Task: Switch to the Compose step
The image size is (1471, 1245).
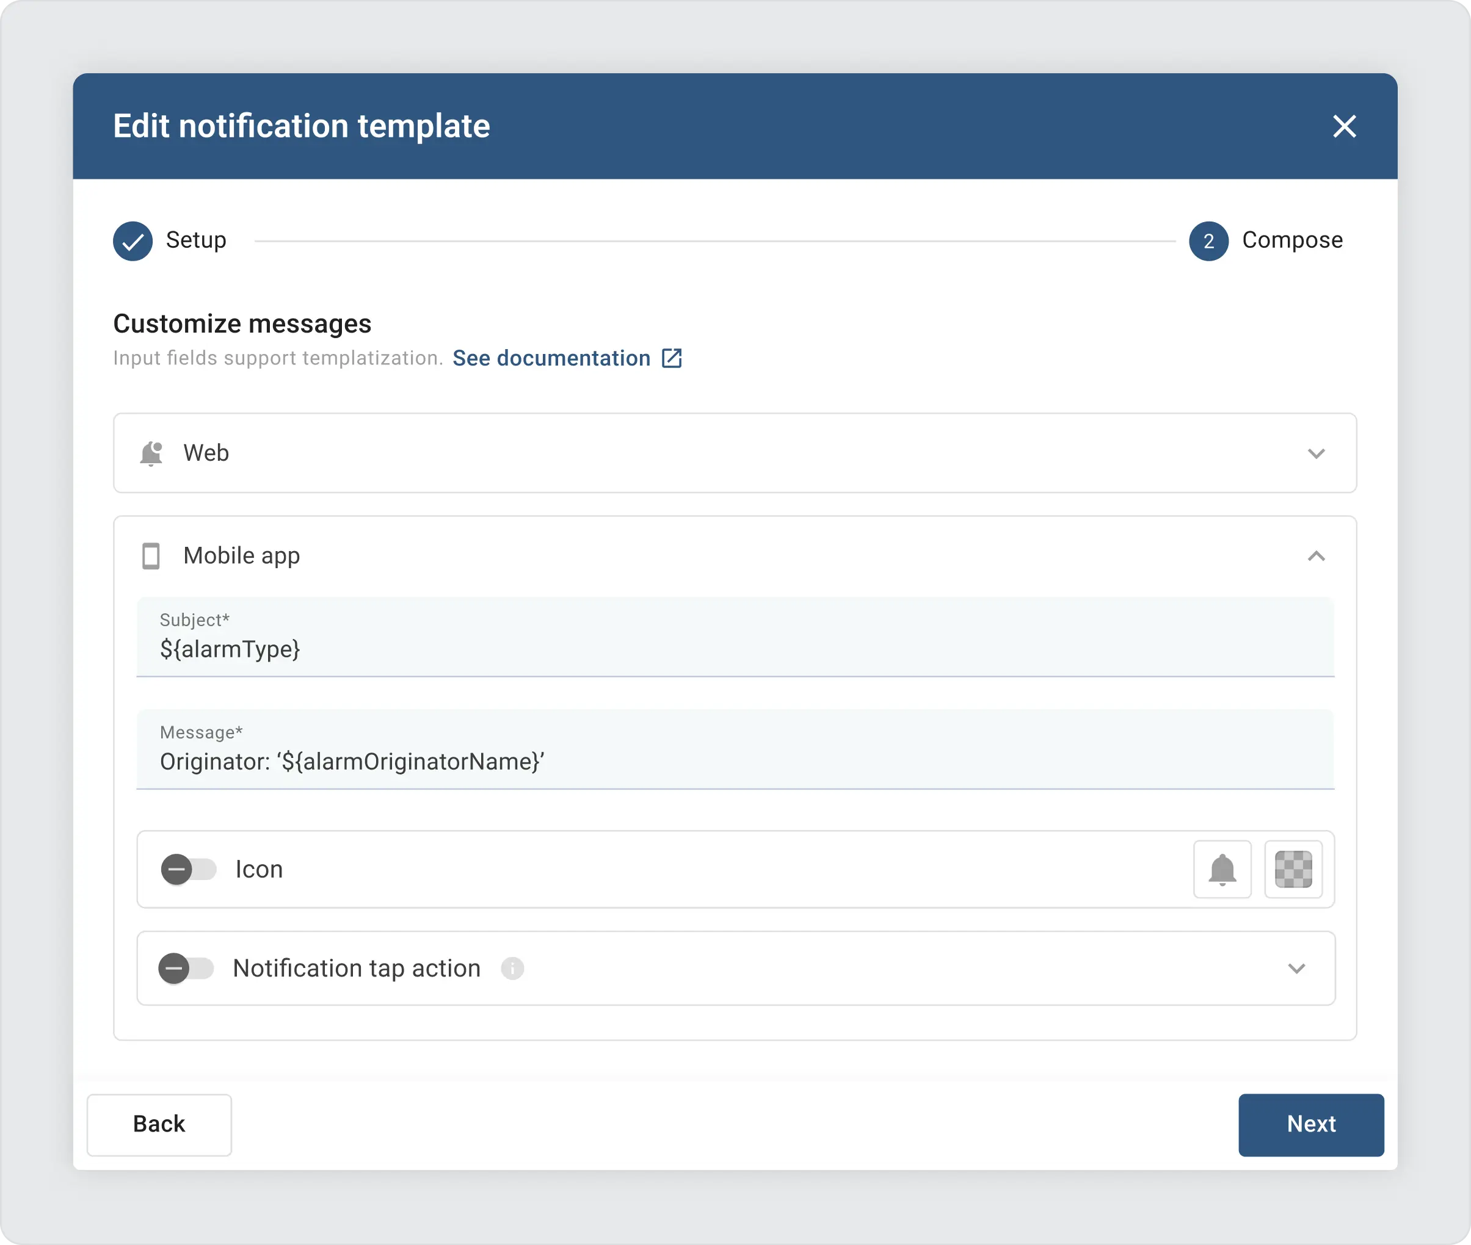Action: (x=1291, y=240)
